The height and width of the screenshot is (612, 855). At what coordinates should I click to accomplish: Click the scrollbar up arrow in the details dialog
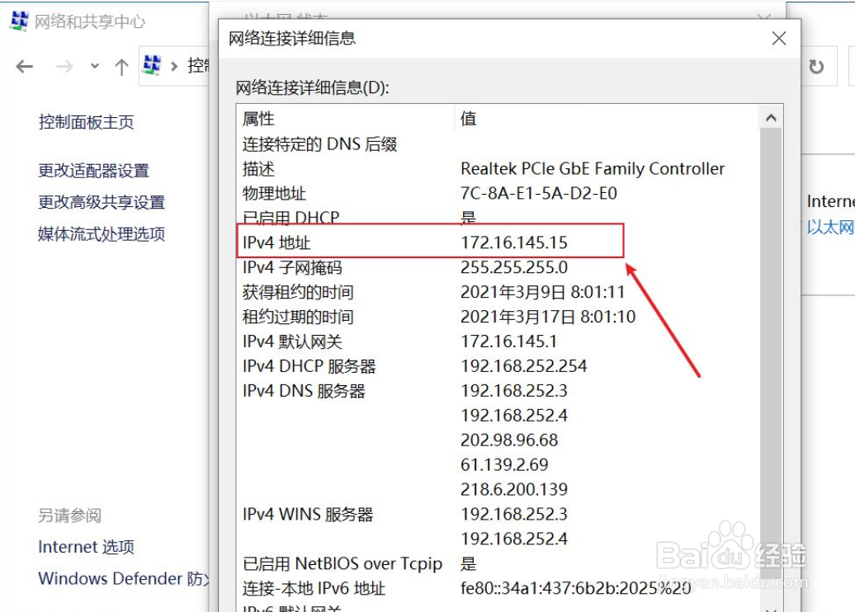click(771, 116)
